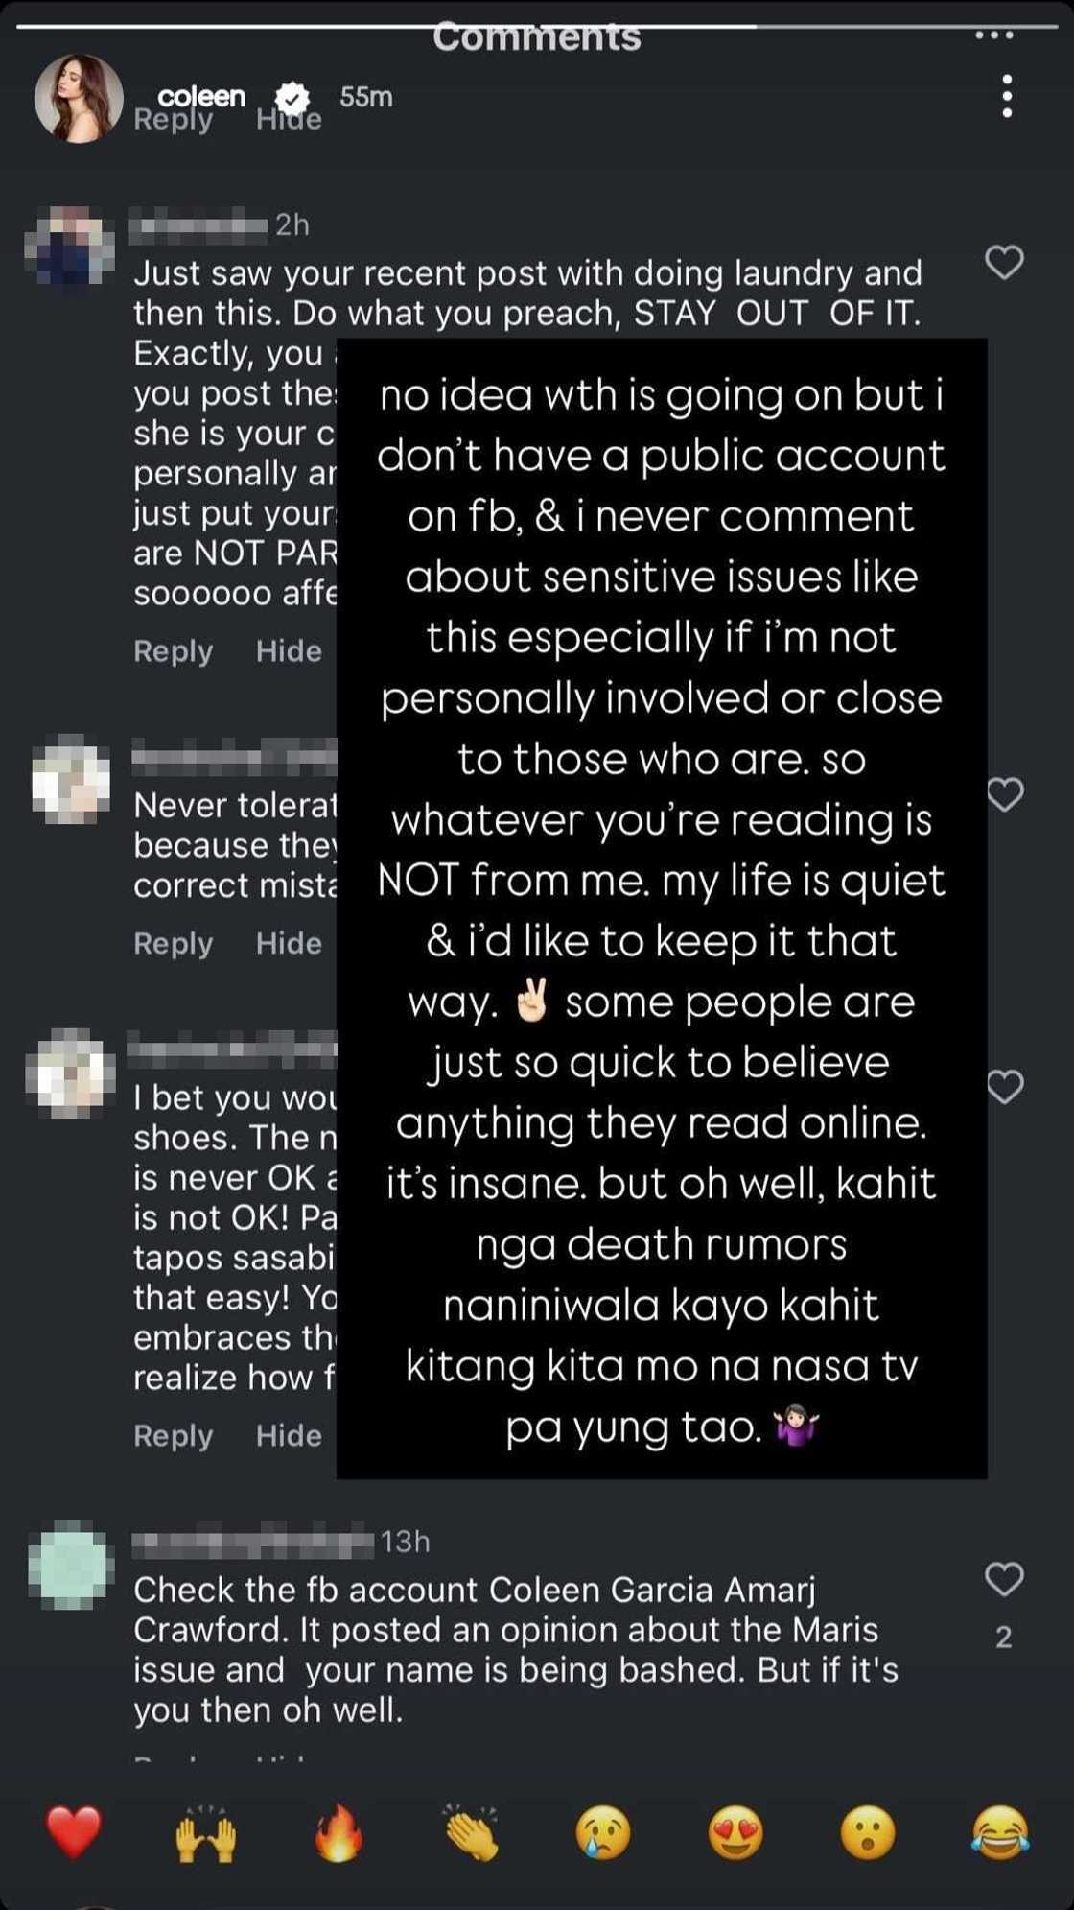This screenshot has width=1074, height=1910.
Task: Open the horizontal three-dot options menu
Action: [x=994, y=35]
